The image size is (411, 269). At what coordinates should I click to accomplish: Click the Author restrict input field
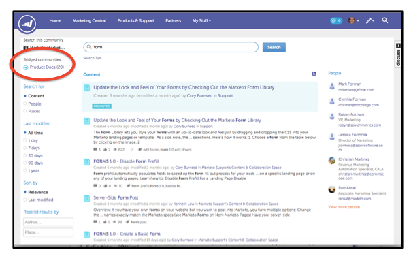pyautogui.click(x=48, y=222)
